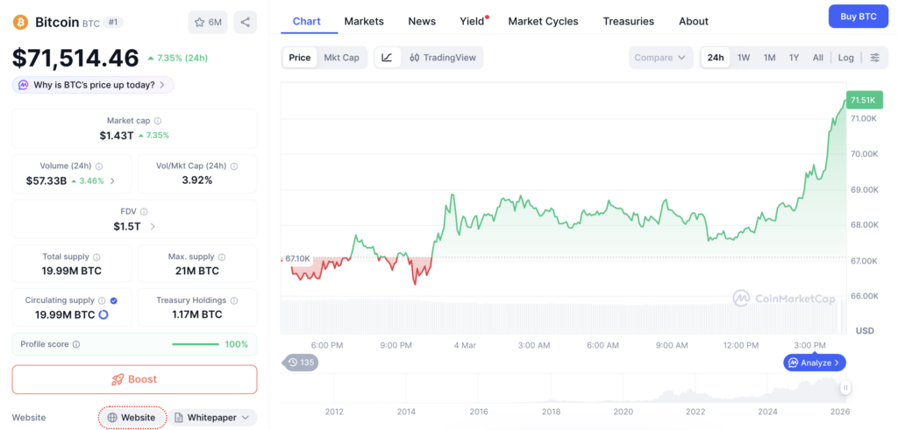Open the Compare dropdown
Screen dimensions: 898x430
659,58
